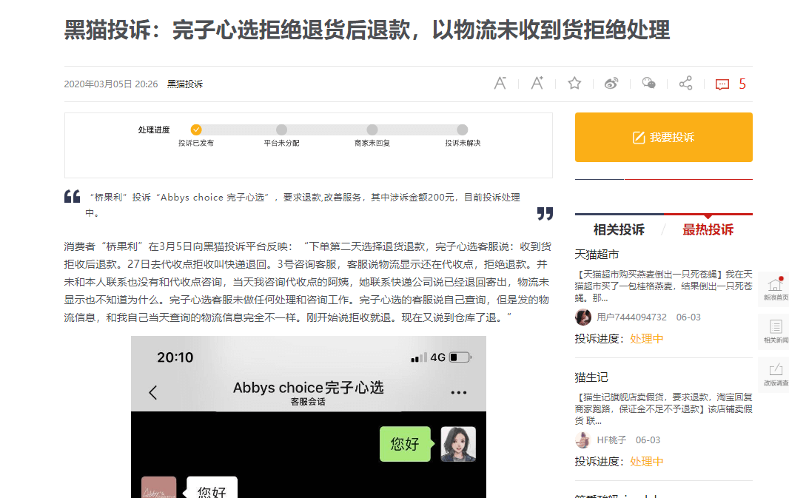Select the 最热投诉 tab
Screen dimensions: 789x498
coord(708,229)
